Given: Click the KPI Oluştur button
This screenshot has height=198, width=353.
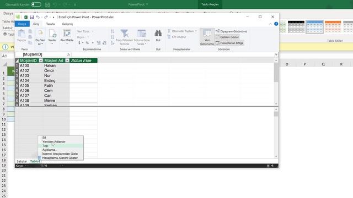Looking at the screenshot, I should (176, 37).
